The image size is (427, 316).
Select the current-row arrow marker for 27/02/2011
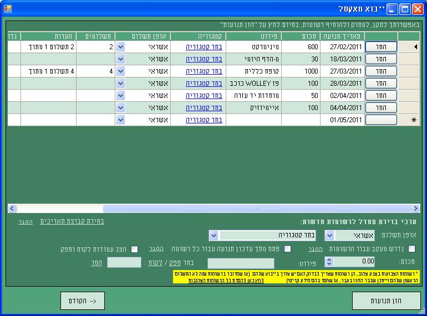coord(415,46)
